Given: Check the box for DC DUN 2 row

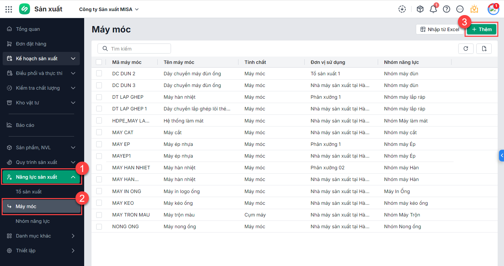Looking at the screenshot, I should tap(99, 74).
